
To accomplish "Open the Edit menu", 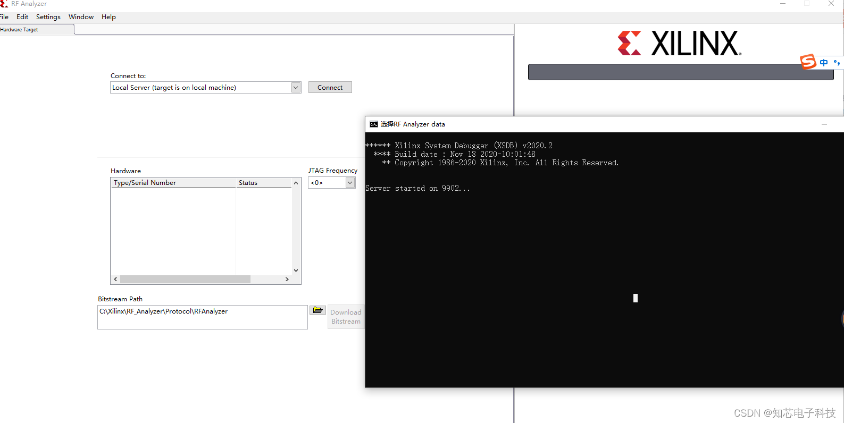I will [22, 17].
